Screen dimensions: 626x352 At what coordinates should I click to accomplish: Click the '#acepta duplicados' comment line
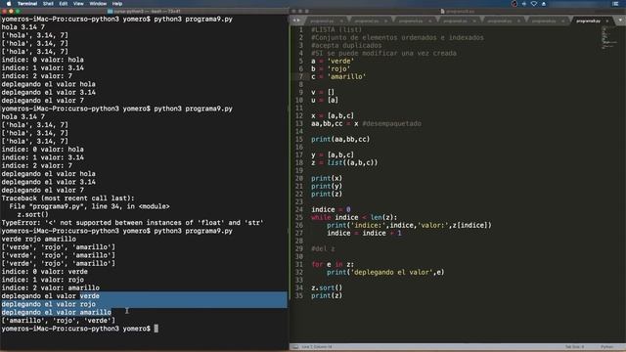coord(346,46)
